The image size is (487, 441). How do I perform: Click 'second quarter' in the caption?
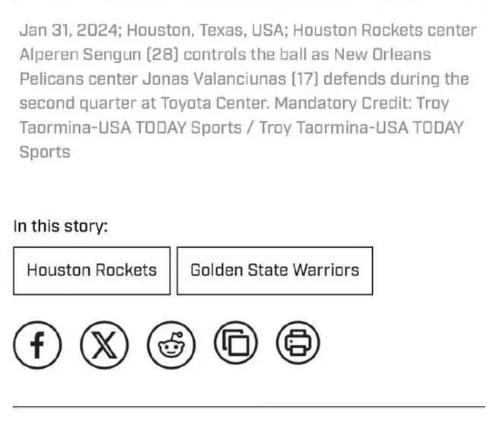coord(78,103)
